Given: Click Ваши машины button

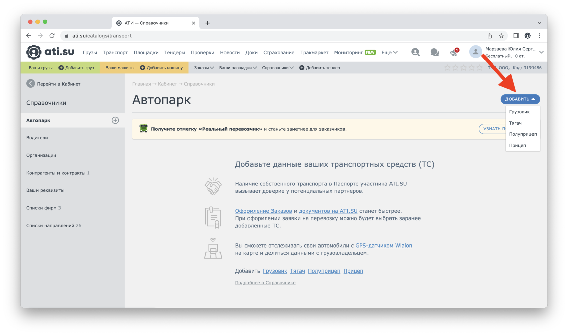Looking at the screenshot, I should [120, 68].
